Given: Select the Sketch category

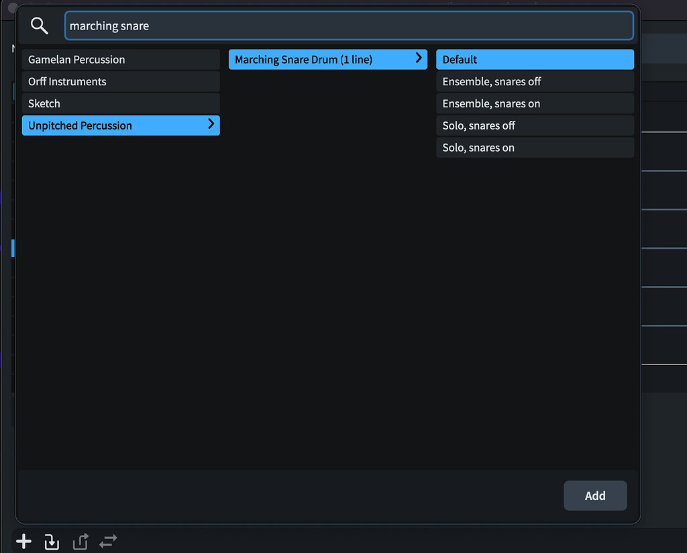Looking at the screenshot, I should pyautogui.click(x=121, y=103).
